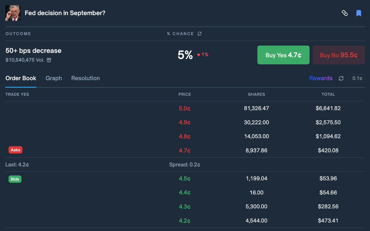Click the copy market link icon

(345, 13)
